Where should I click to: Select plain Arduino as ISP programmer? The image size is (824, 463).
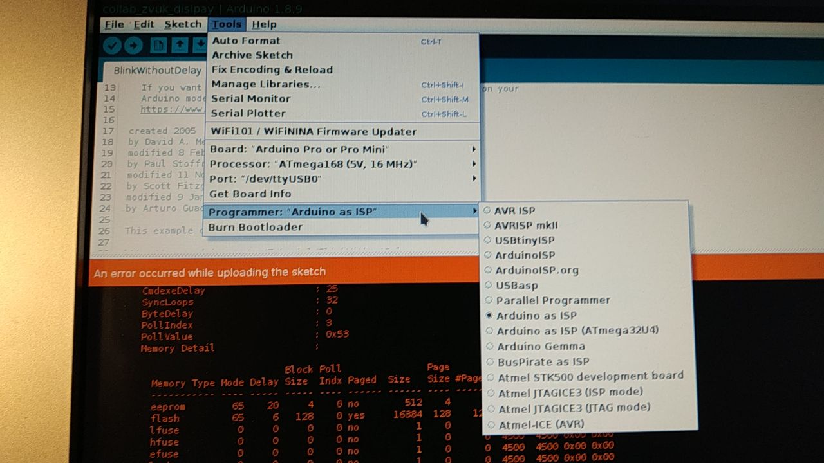(x=586, y=316)
